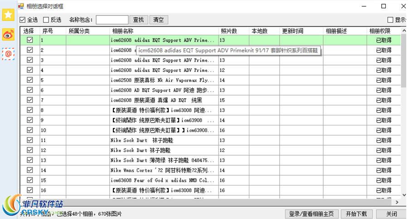Click sequence number 3 cell

pos(53,60)
